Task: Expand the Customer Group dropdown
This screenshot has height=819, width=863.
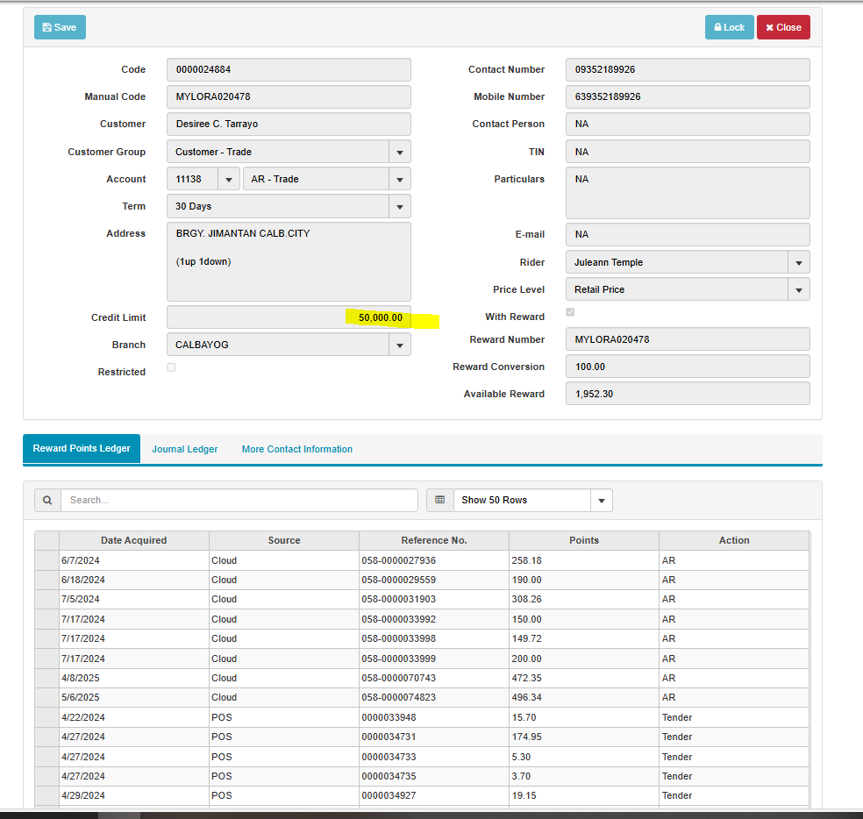Action: coord(399,152)
